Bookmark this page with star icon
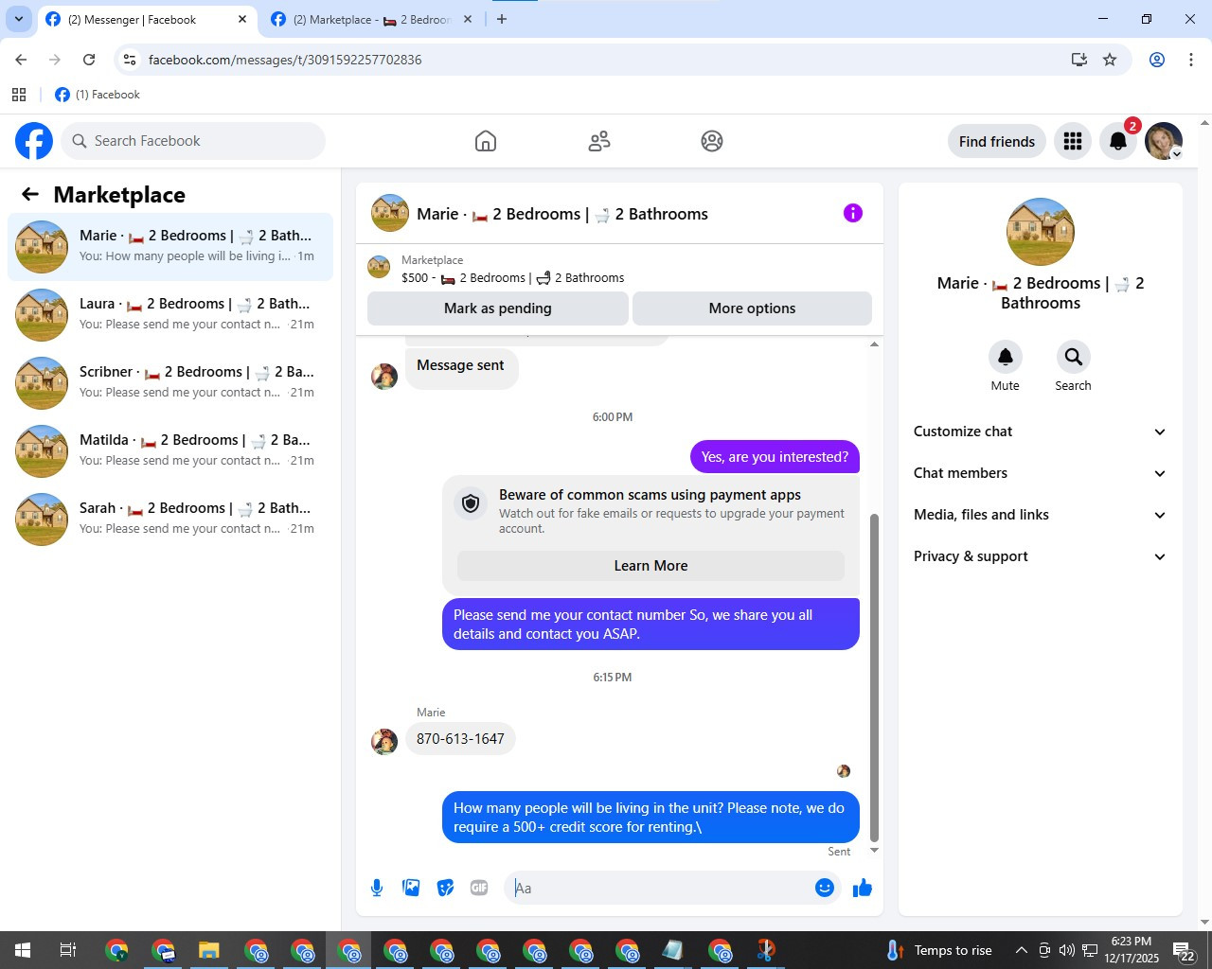Screen dimensions: 1212x969 point(1110,60)
